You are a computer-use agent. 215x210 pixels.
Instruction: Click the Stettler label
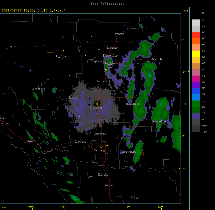point(158,59)
